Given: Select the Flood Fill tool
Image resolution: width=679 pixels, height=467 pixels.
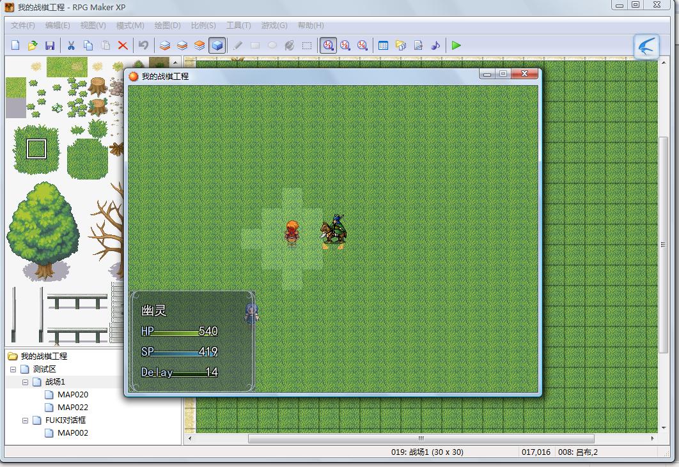Looking at the screenshot, I should [x=289, y=45].
